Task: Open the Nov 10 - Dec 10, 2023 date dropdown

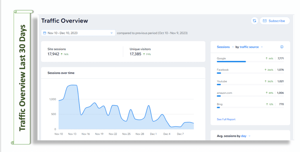Action: click(x=78, y=33)
